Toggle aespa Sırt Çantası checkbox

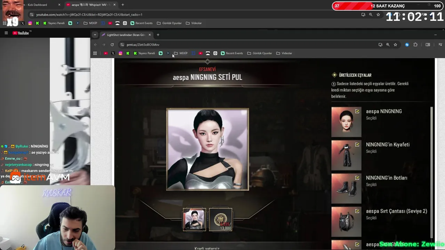pyautogui.click(x=357, y=211)
